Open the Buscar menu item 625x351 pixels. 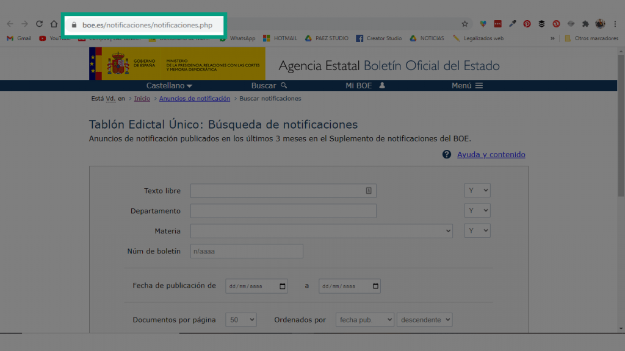[x=269, y=85]
